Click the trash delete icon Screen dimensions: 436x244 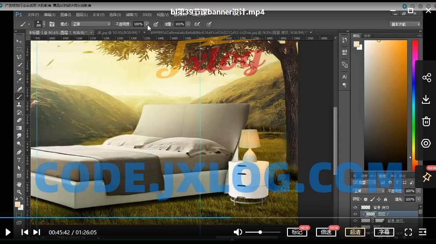(x=426, y=121)
